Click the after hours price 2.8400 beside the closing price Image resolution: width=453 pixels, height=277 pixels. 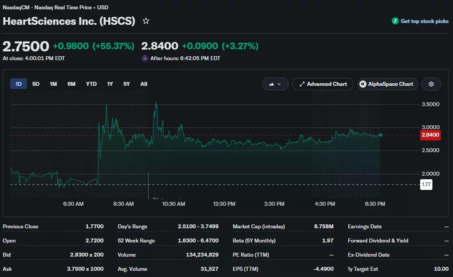(x=160, y=46)
